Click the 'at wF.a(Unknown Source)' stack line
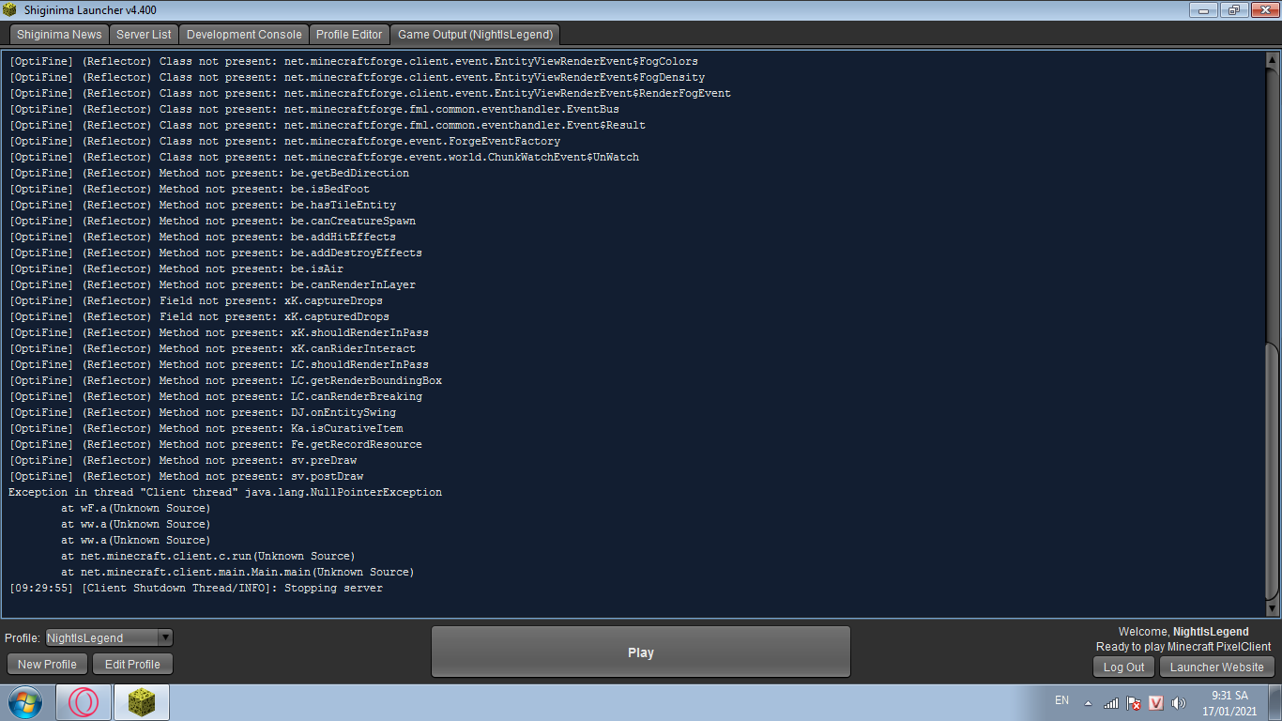This screenshot has width=1282, height=721. pyautogui.click(x=136, y=508)
